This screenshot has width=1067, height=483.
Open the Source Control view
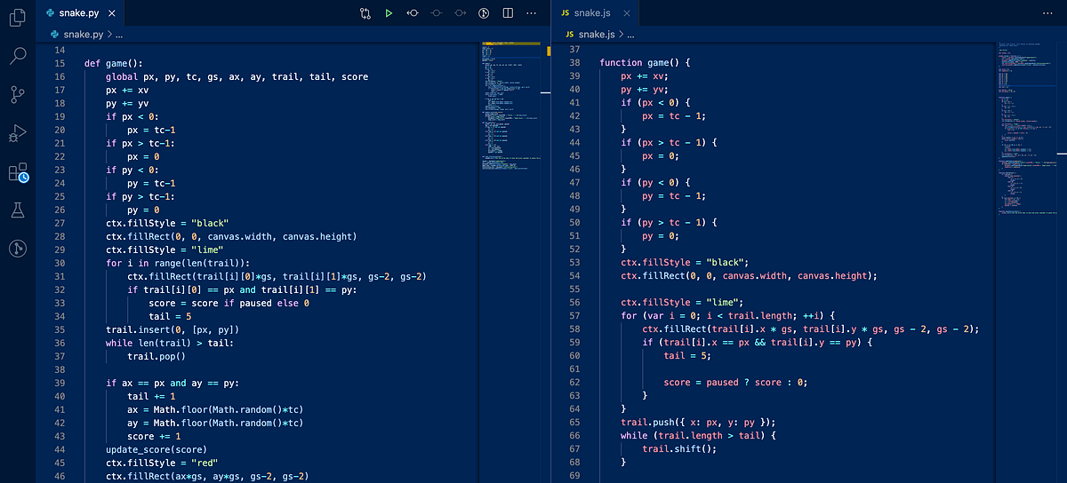pyautogui.click(x=18, y=94)
